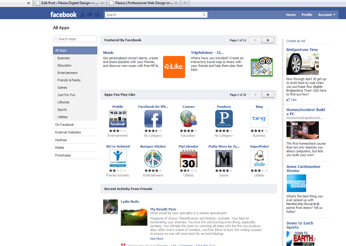
Task: Select the Entertainment category in sidebar
Action: click(67, 73)
